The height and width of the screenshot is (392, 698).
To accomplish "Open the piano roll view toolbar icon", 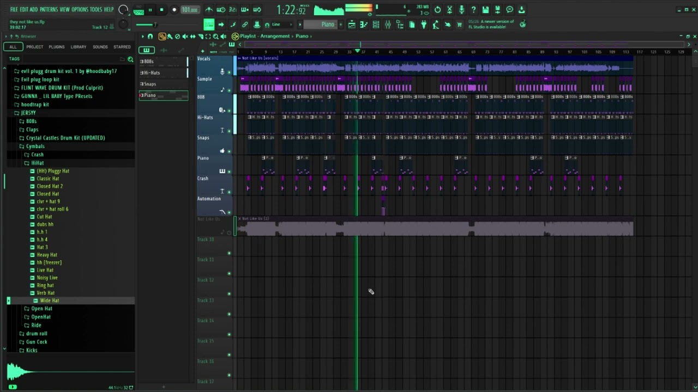I will pos(364,24).
